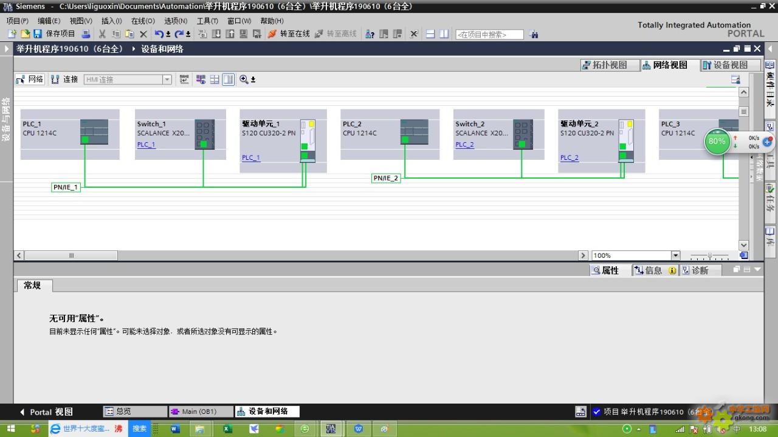Open the zoom level 100% dropdown

point(675,255)
